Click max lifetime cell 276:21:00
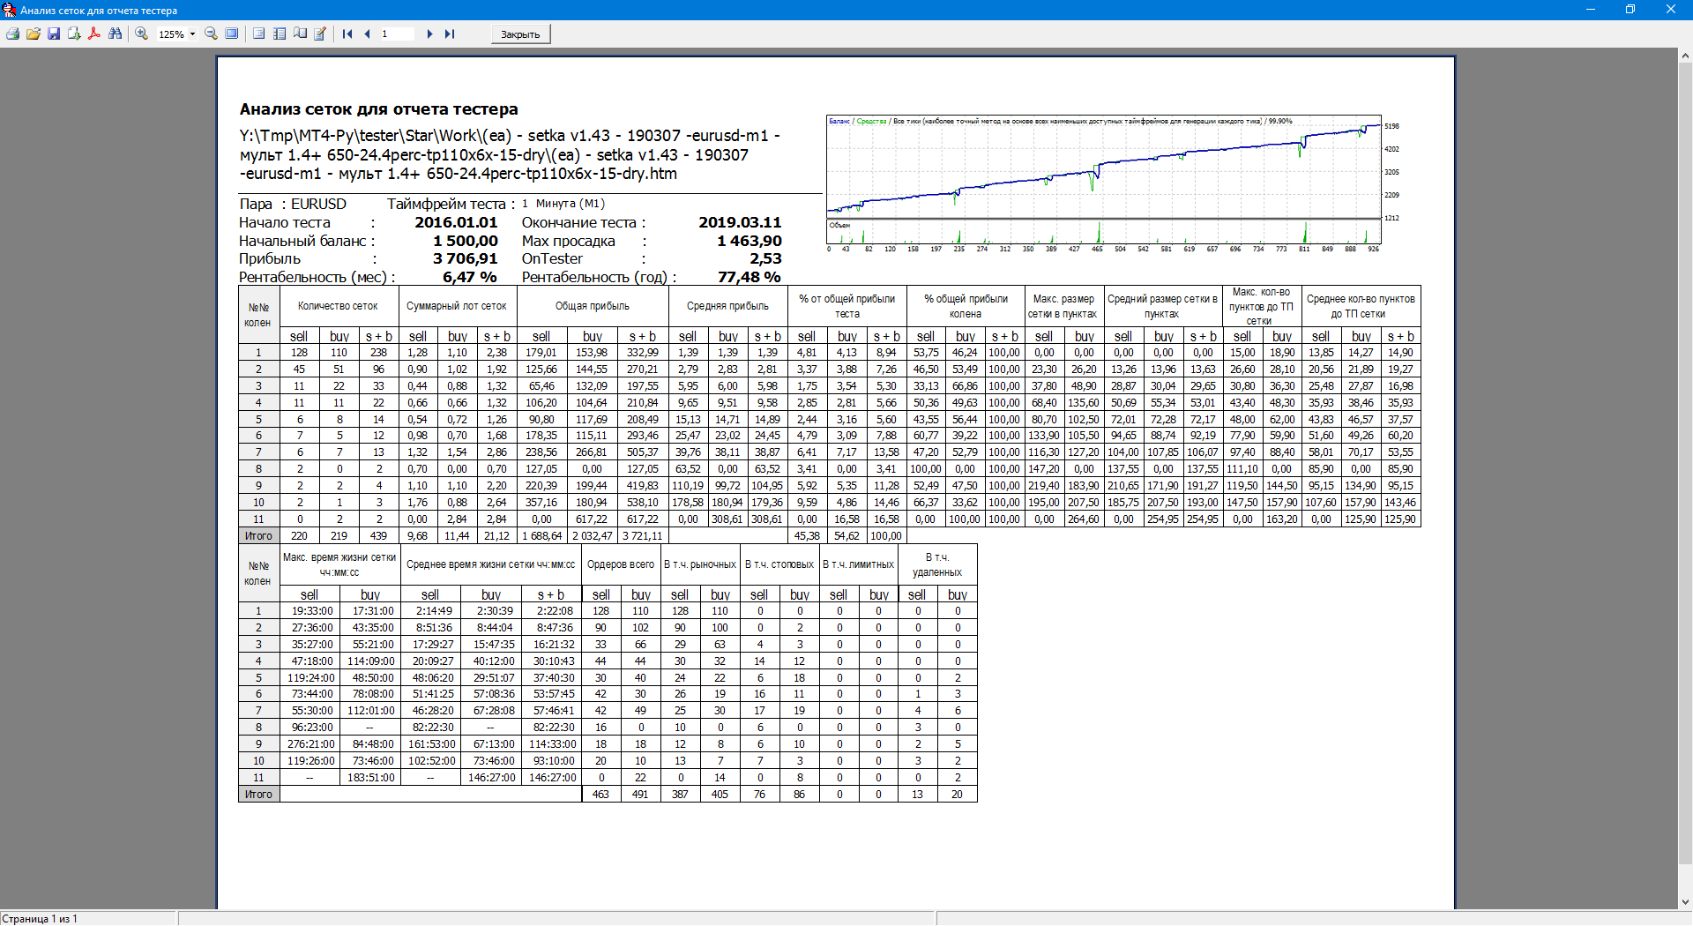This screenshot has height=926, width=1693. click(311, 744)
